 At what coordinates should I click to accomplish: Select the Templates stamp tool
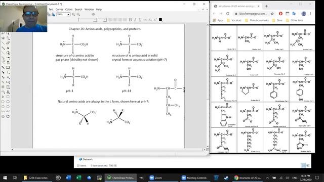tap(8, 92)
